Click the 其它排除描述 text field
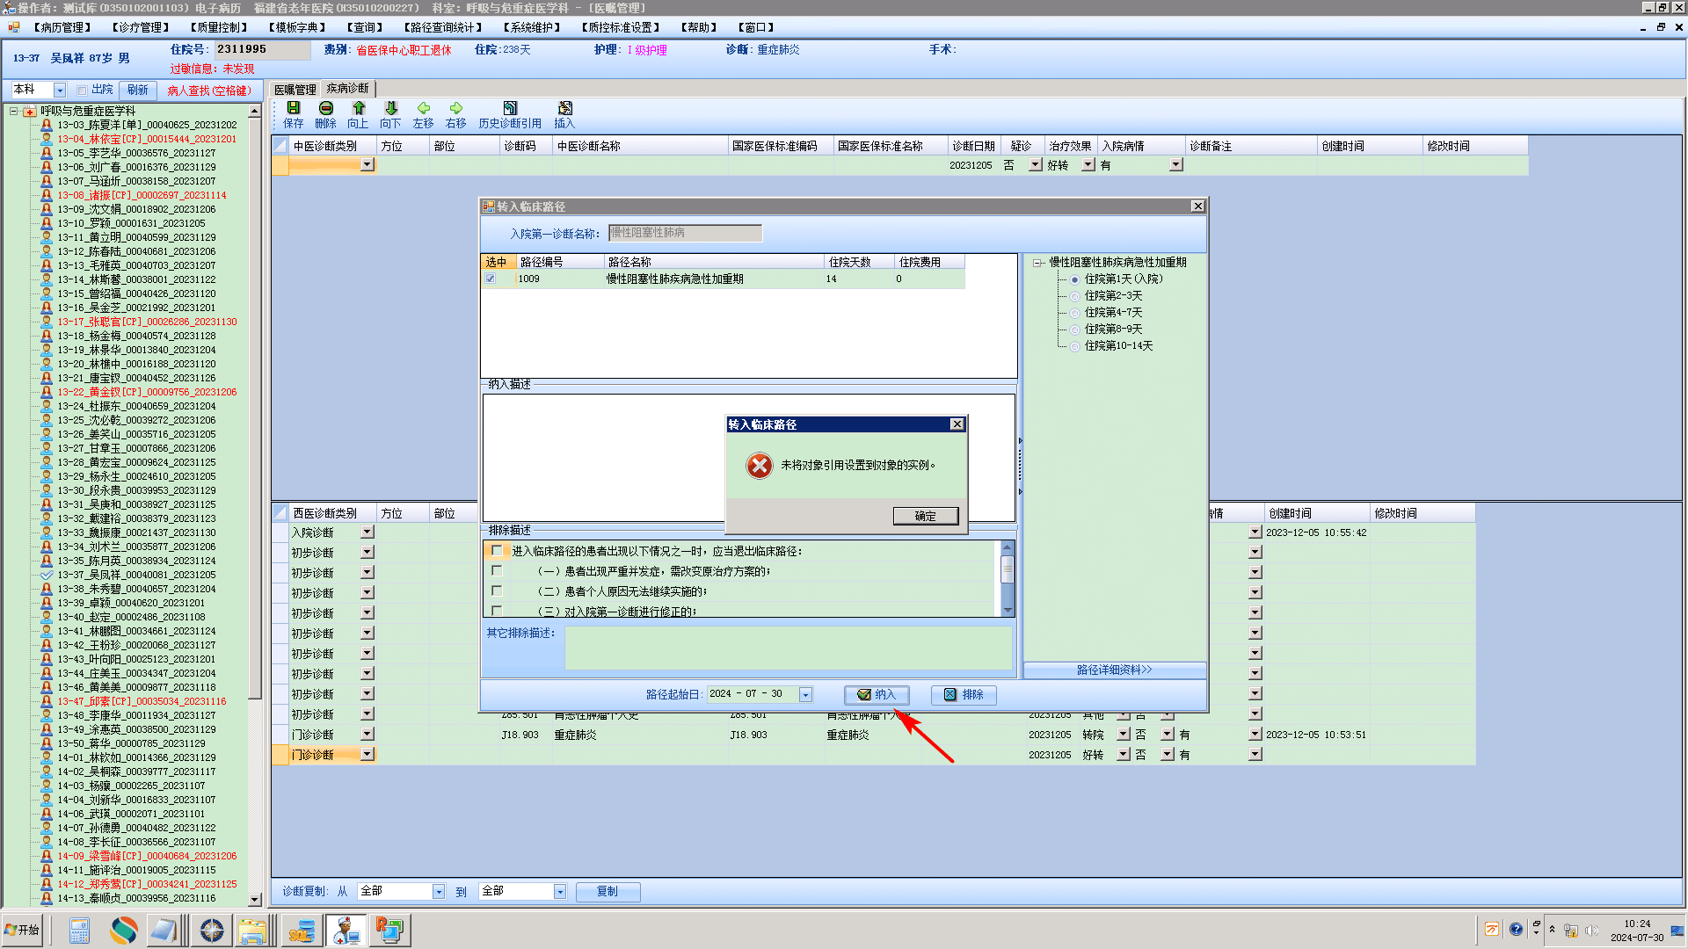 (788, 648)
